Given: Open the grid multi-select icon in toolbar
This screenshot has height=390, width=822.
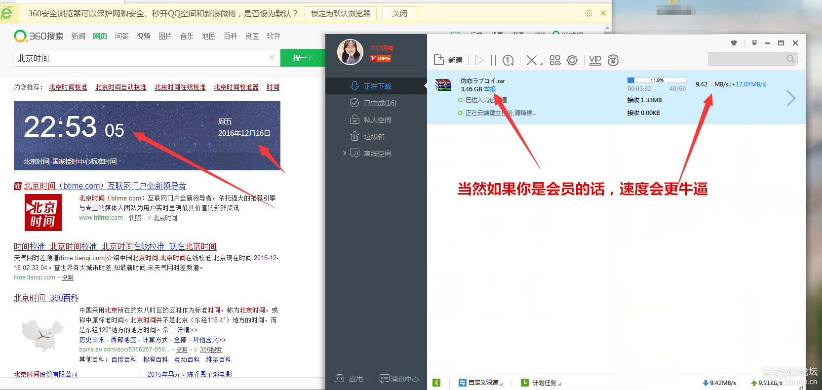Looking at the screenshot, I should point(555,60).
